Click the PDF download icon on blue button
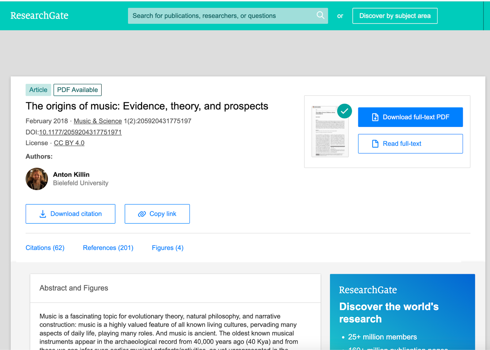The width and height of the screenshot is (490, 350). click(375, 117)
